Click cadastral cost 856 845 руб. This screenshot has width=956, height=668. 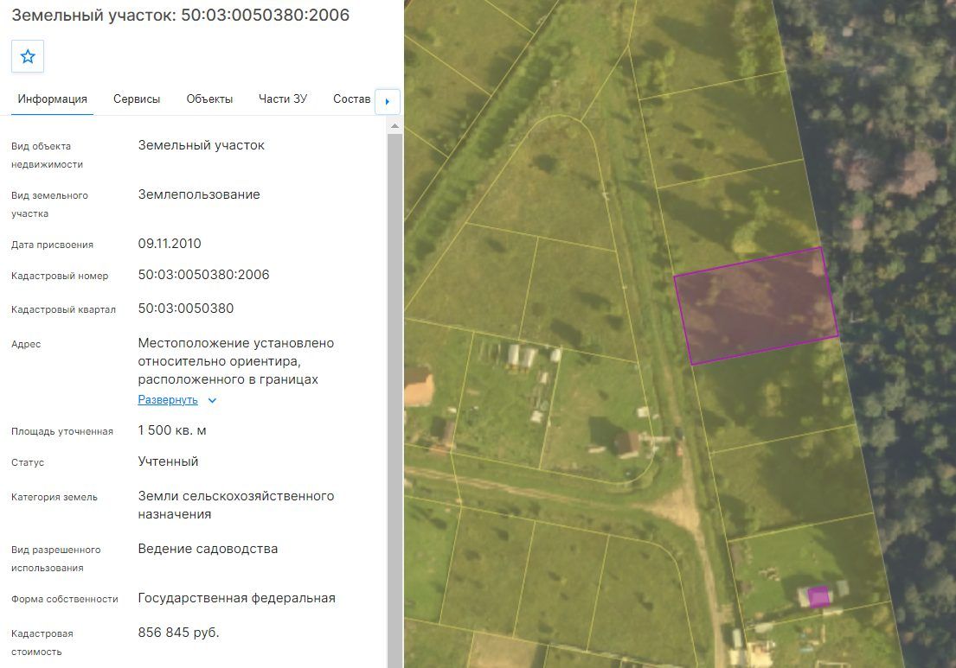178,633
